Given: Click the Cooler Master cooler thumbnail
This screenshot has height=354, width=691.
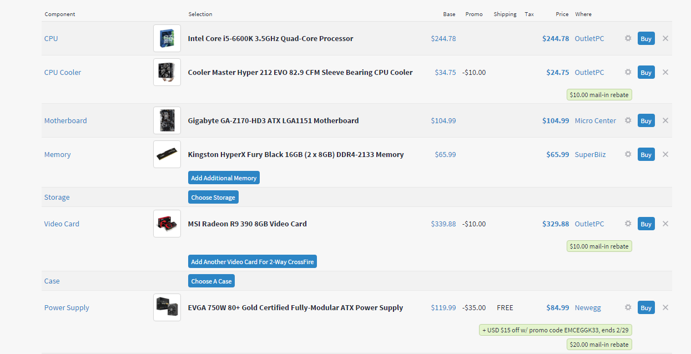Looking at the screenshot, I should click(x=167, y=72).
